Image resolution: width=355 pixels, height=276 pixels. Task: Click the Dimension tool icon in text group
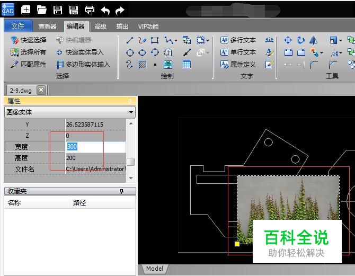269,40
